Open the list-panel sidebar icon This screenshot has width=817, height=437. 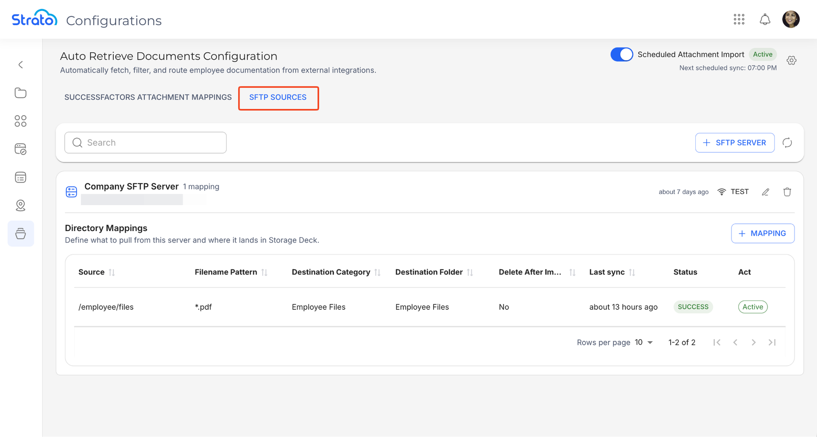tap(20, 177)
